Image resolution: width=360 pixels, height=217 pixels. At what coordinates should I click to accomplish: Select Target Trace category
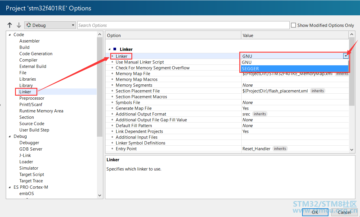tap(31, 181)
